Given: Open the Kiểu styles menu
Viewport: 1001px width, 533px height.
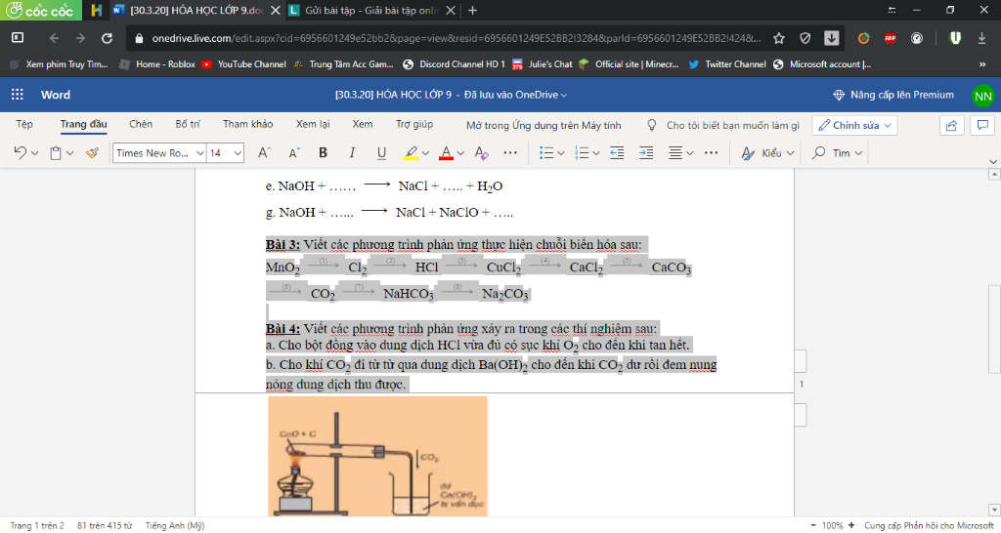Looking at the screenshot, I should click(x=768, y=153).
